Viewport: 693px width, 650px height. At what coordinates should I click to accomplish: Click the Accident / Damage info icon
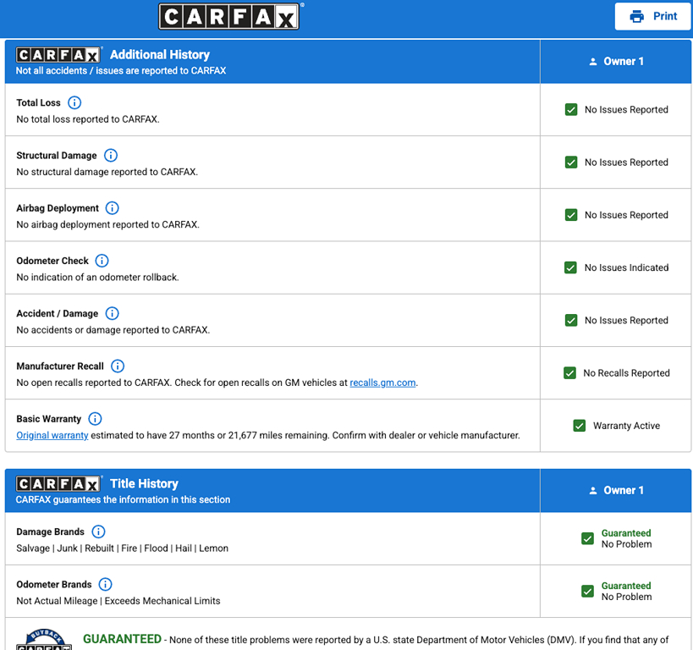coord(113,313)
